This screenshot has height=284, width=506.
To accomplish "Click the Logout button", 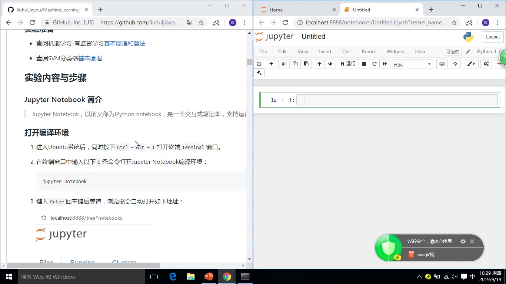I will tap(492, 37).
